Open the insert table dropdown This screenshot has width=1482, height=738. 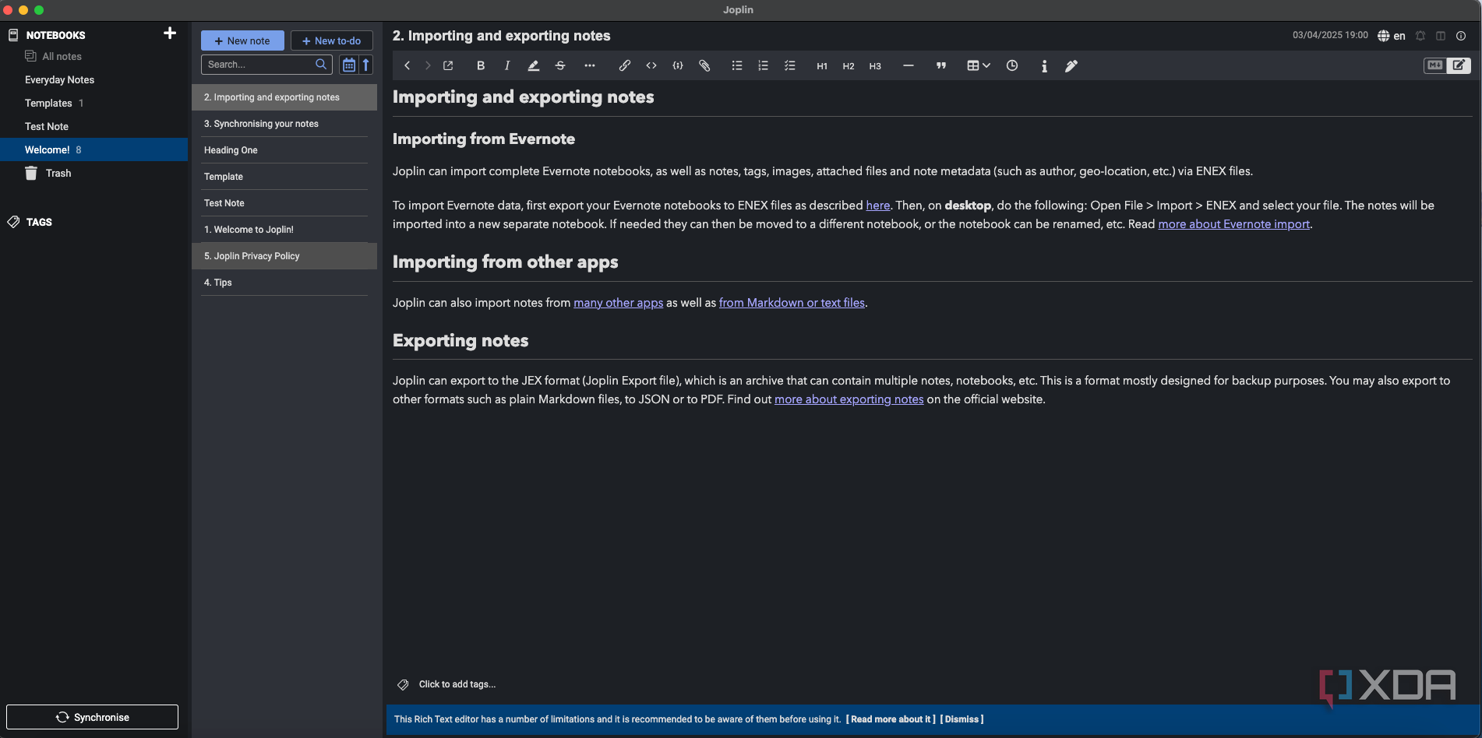(x=979, y=66)
